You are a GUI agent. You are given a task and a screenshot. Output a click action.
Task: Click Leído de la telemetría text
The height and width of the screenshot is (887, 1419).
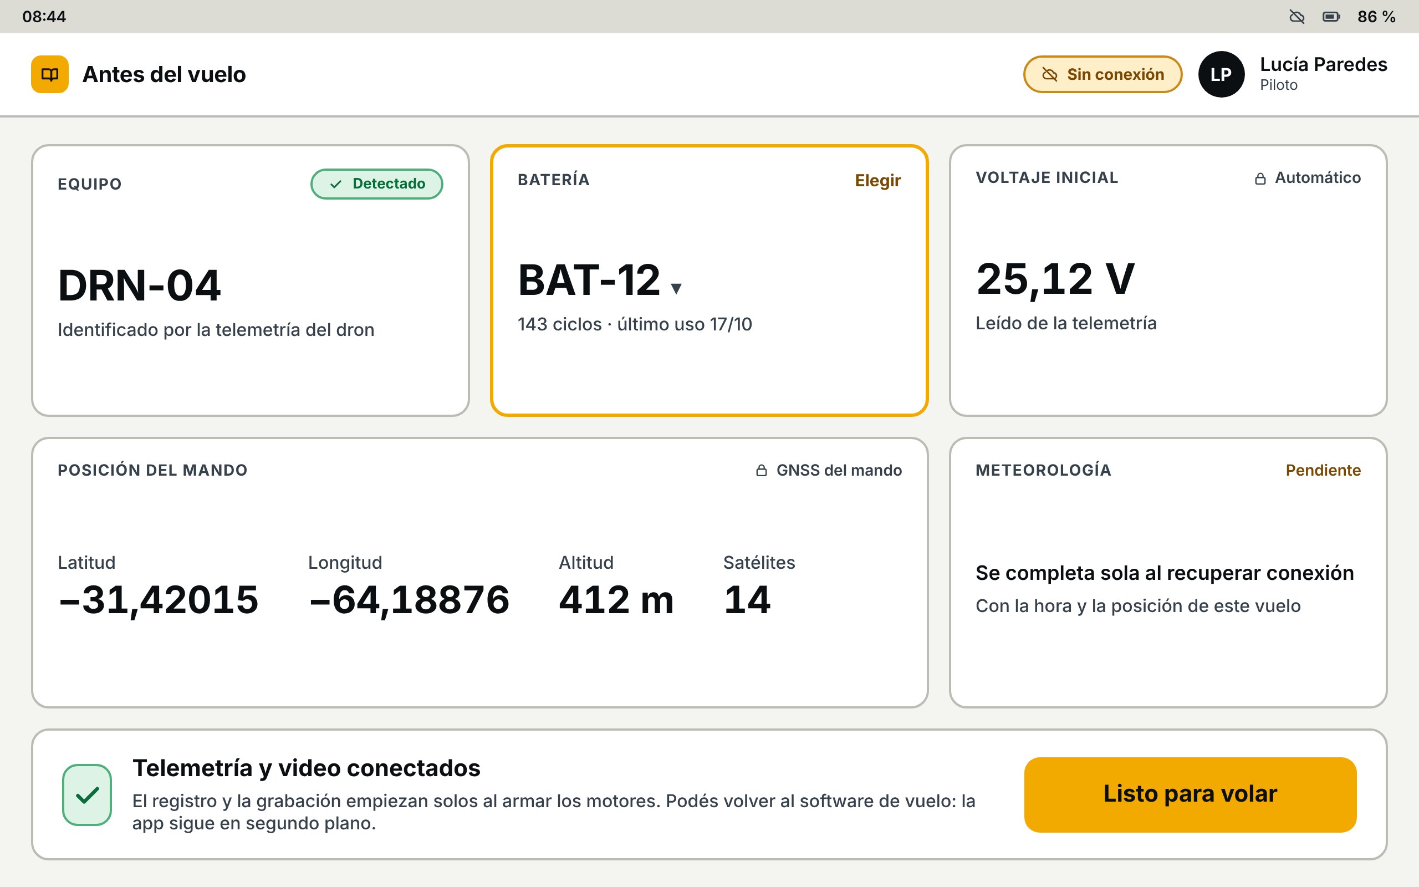[1066, 323]
